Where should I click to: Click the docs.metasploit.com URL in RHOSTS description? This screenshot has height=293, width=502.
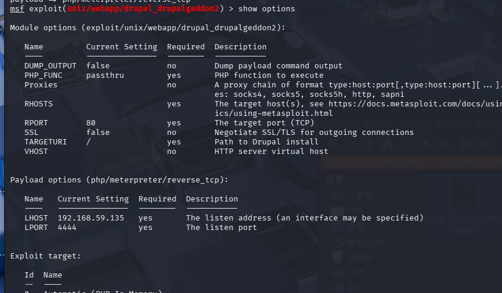tap(409, 104)
